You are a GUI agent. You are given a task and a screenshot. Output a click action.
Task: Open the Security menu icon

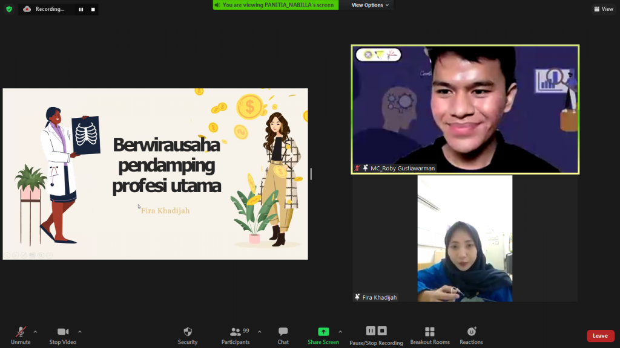(x=188, y=332)
